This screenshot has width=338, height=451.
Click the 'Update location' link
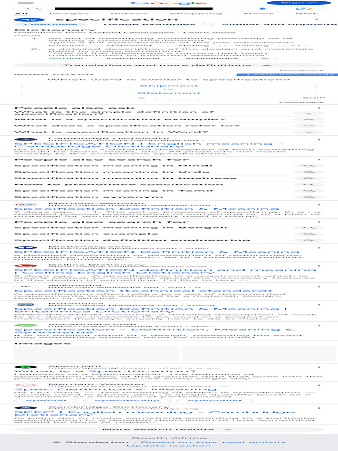click(x=169, y=446)
